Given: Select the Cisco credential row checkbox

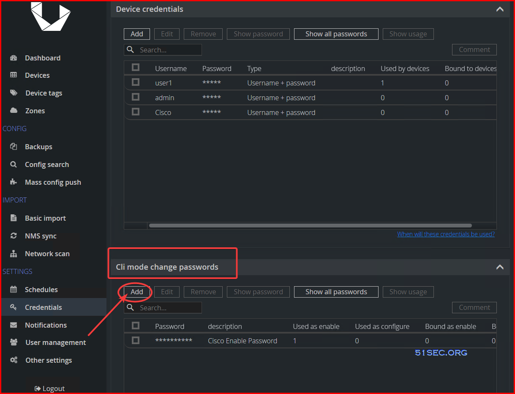Looking at the screenshot, I should click(x=136, y=112).
